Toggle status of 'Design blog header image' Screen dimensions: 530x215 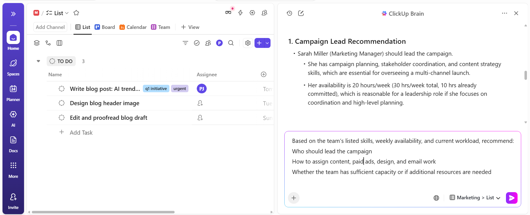[x=62, y=103]
